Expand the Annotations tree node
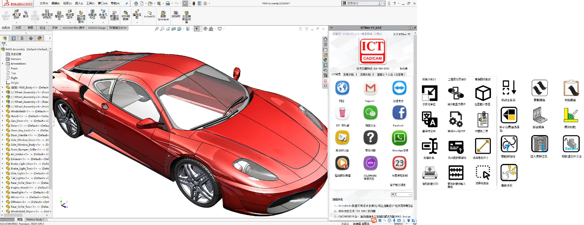 point(3,64)
